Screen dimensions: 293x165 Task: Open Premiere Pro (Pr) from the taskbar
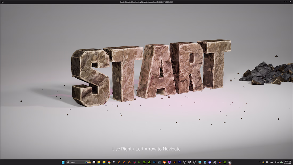coord(180,162)
